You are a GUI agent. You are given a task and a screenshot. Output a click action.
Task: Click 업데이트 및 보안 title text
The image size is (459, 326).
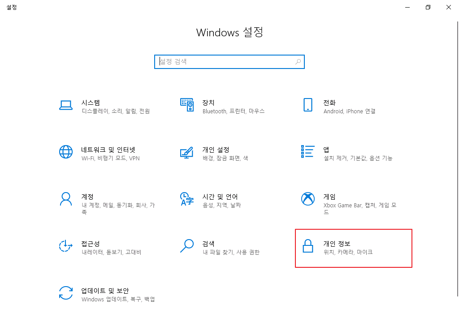[x=105, y=291]
